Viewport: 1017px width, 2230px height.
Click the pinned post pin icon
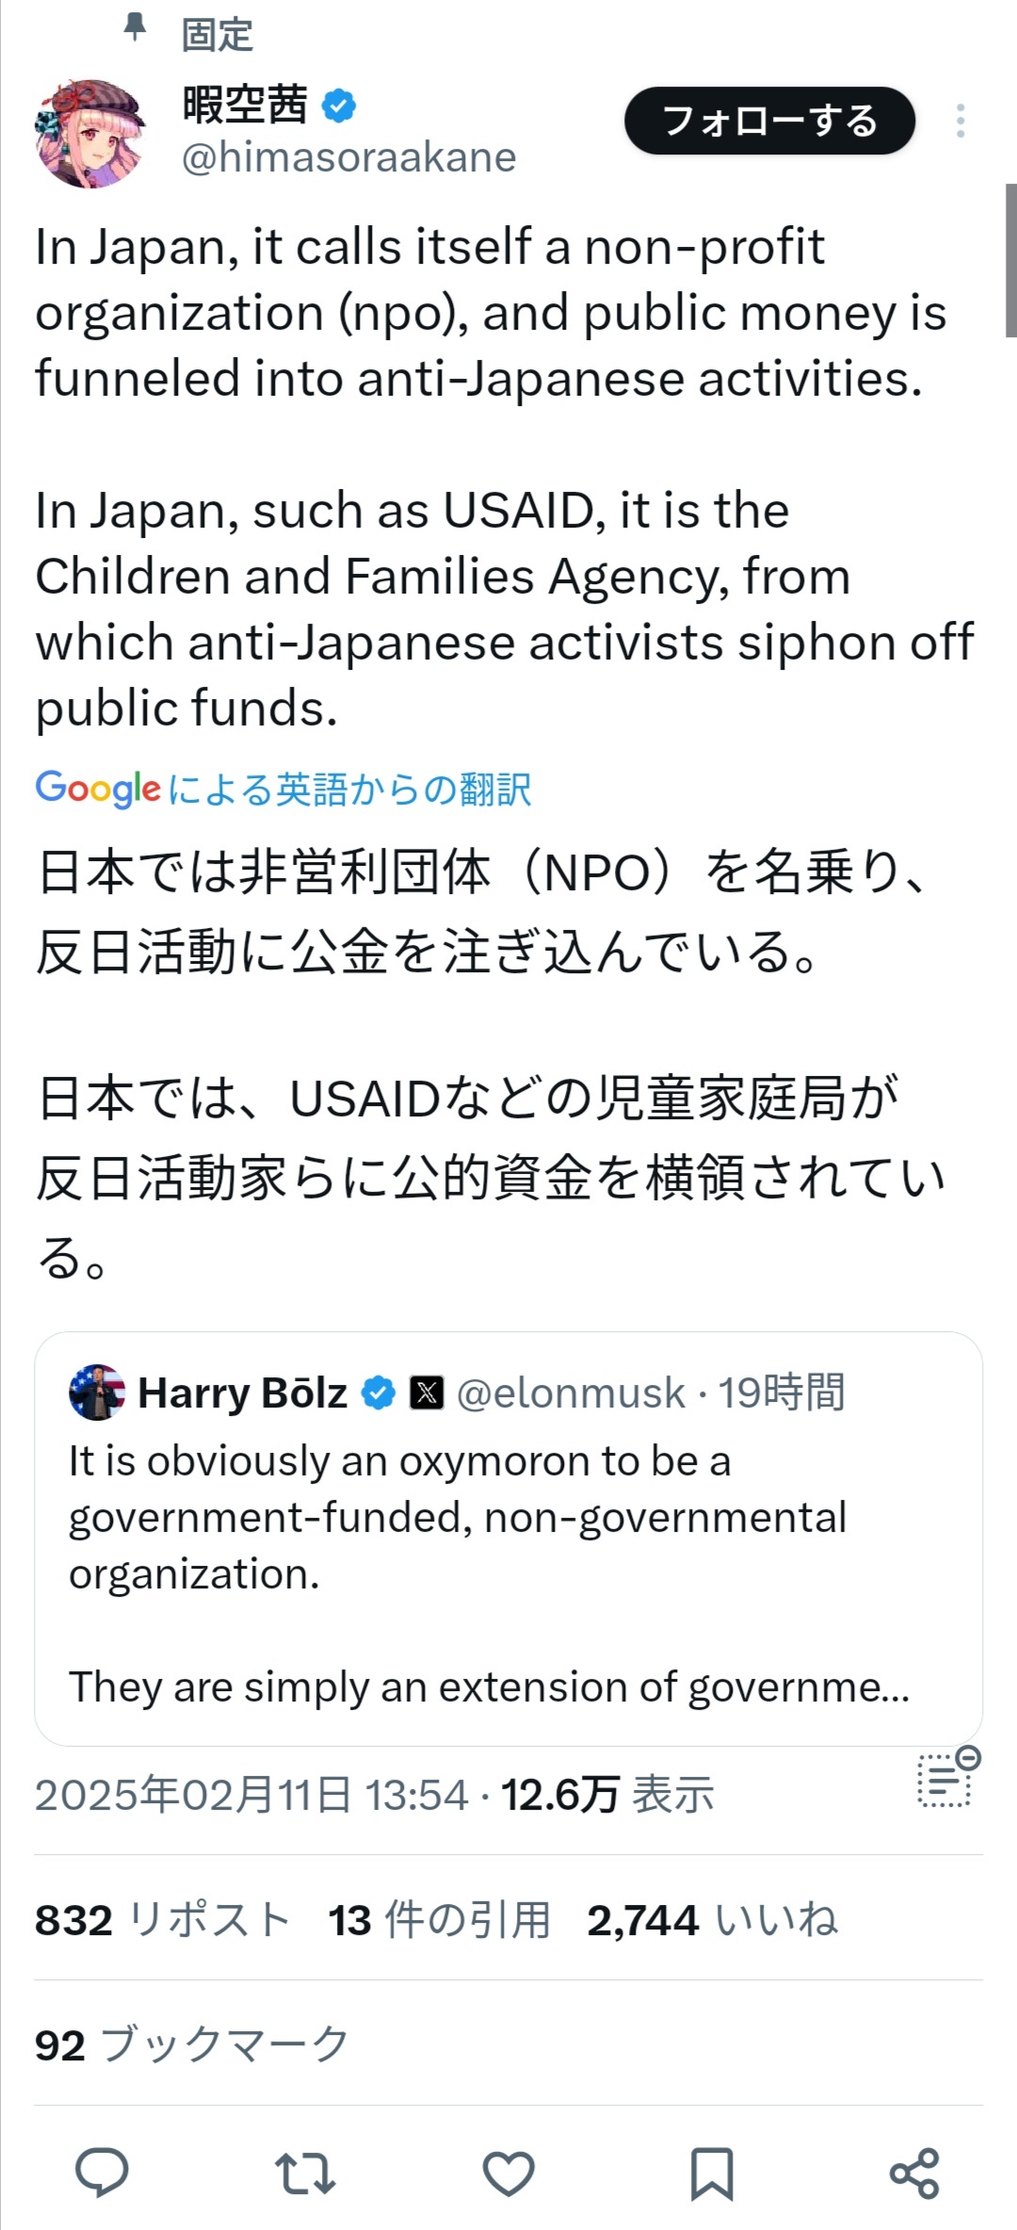(136, 28)
